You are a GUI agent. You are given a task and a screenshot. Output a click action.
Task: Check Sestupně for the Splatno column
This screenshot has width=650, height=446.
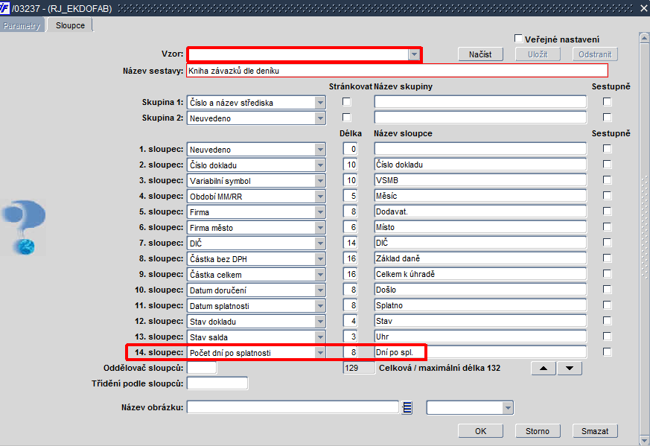click(x=608, y=305)
